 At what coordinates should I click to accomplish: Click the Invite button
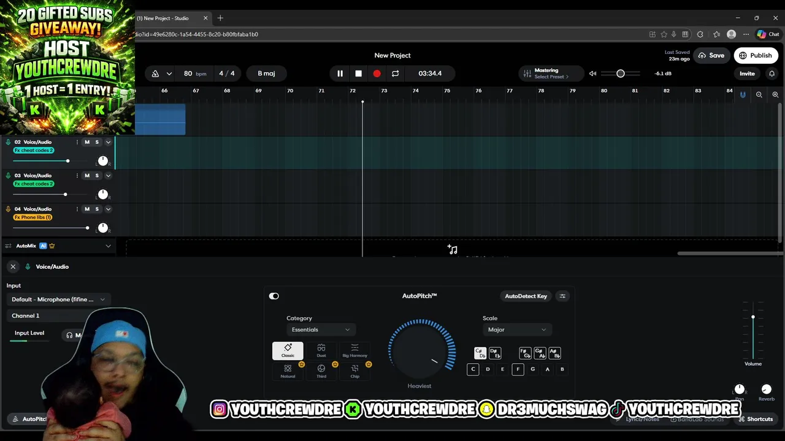(747, 73)
